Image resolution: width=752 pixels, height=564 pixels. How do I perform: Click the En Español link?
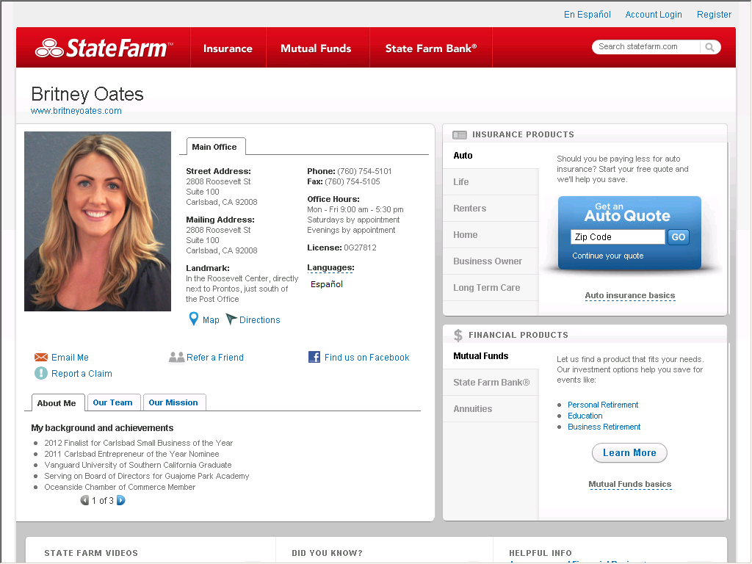587,15
